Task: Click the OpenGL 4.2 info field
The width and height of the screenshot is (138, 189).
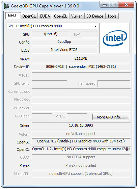Action: [81, 141]
